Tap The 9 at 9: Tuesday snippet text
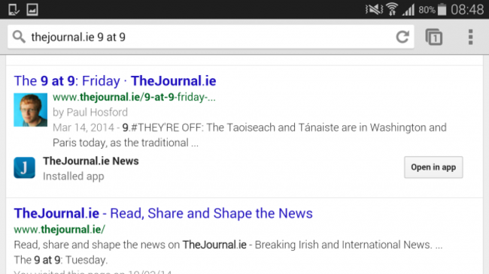 [x=61, y=260]
